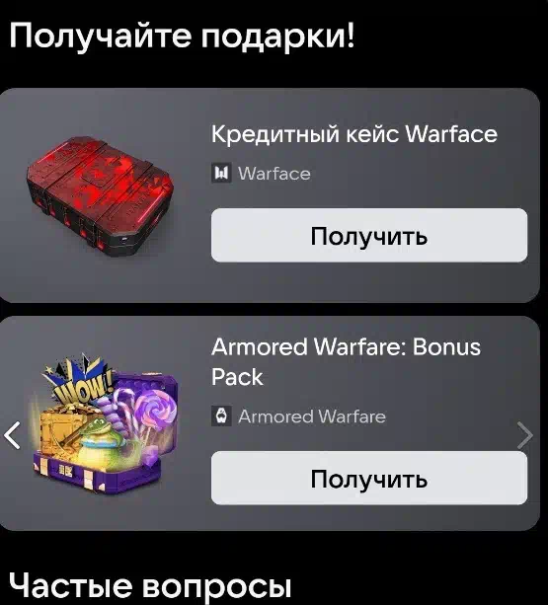Click the Получайте подарки! heading

coord(182,36)
